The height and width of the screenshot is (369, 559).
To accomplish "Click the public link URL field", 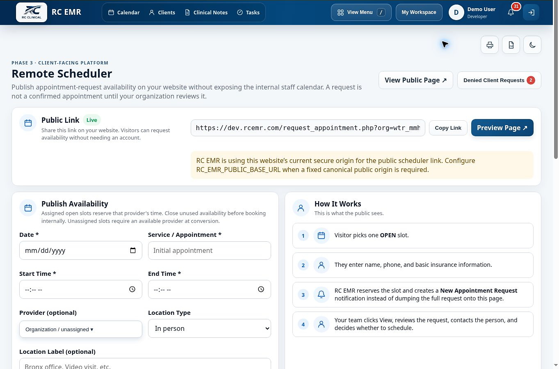I will pyautogui.click(x=308, y=128).
